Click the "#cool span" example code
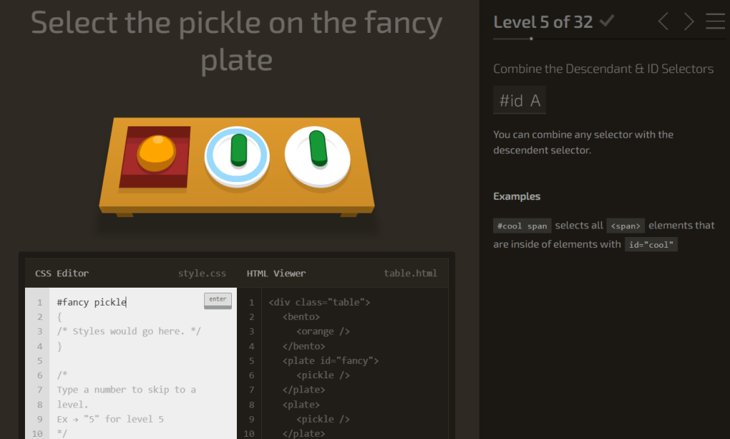The image size is (730, 439). 522,226
